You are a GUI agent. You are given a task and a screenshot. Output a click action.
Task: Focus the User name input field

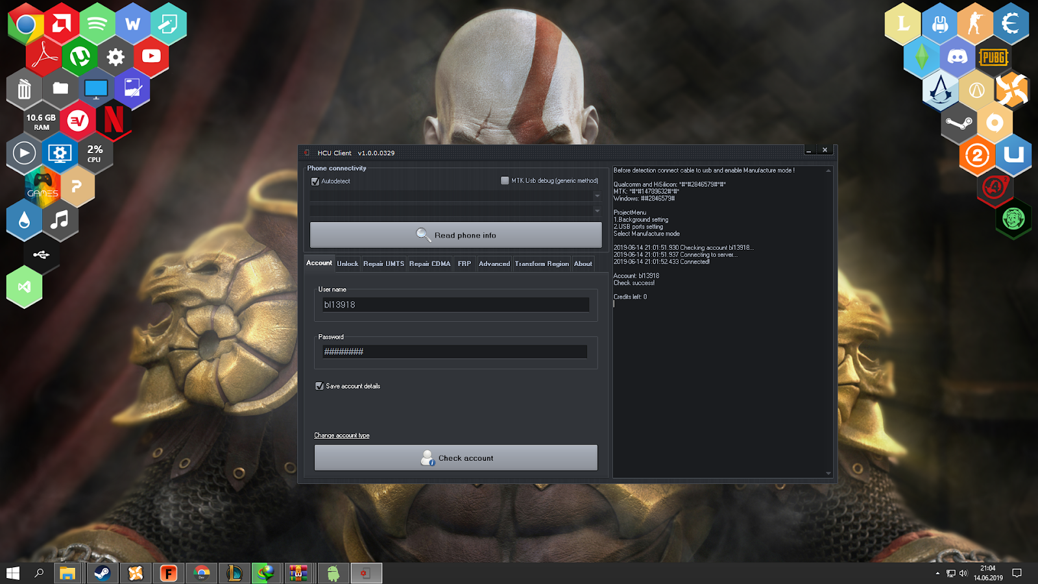click(x=456, y=304)
